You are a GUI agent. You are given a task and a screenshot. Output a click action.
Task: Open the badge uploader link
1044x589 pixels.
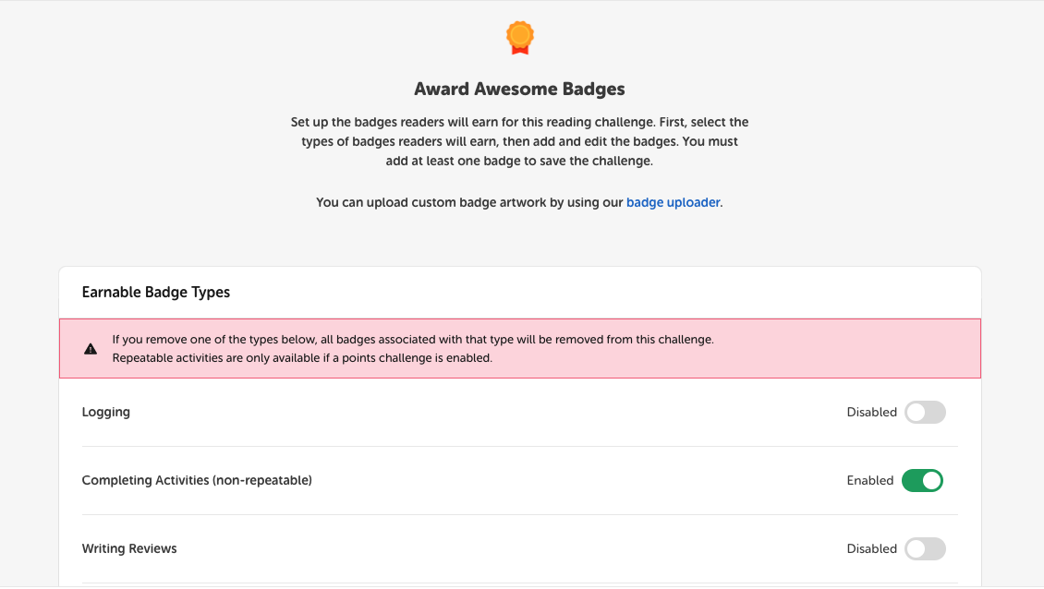[x=673, y=201]
